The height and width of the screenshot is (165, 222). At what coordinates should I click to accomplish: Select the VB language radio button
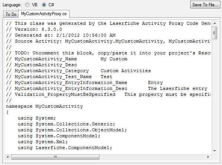pyautogui.click(x=28, y=5)
